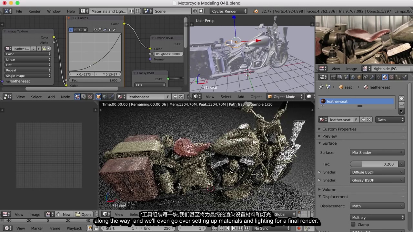Open the Surface Mix Shader dropdown

[x=377, y=152]
